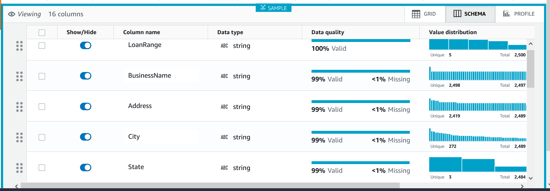
Task: Check the Address row checkbox
Action: point(42,107)
